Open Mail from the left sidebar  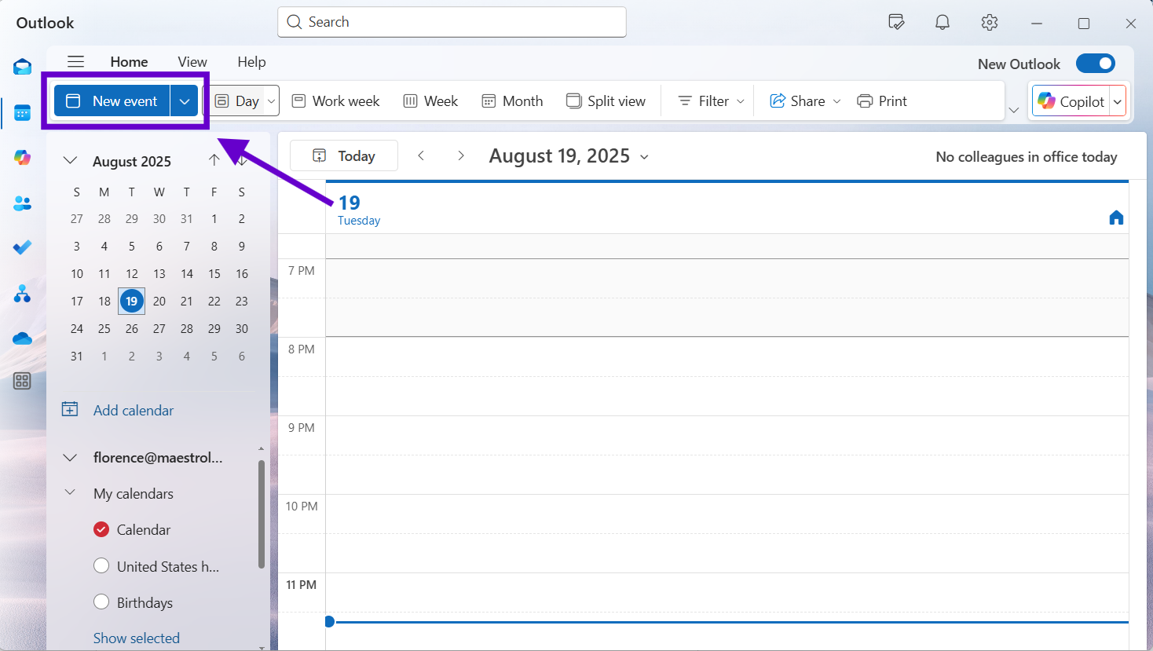click(x=22, y=68)
